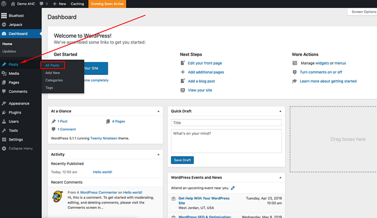
Task: Click the Media icon in sidebar
Action: tap(4, 74)
